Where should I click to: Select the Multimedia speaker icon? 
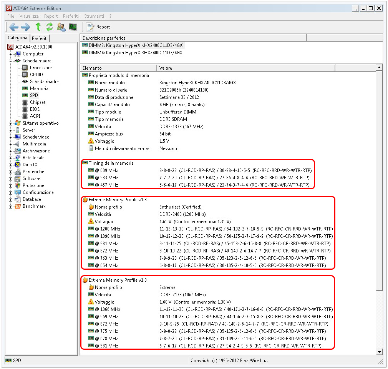pos(17,144)
